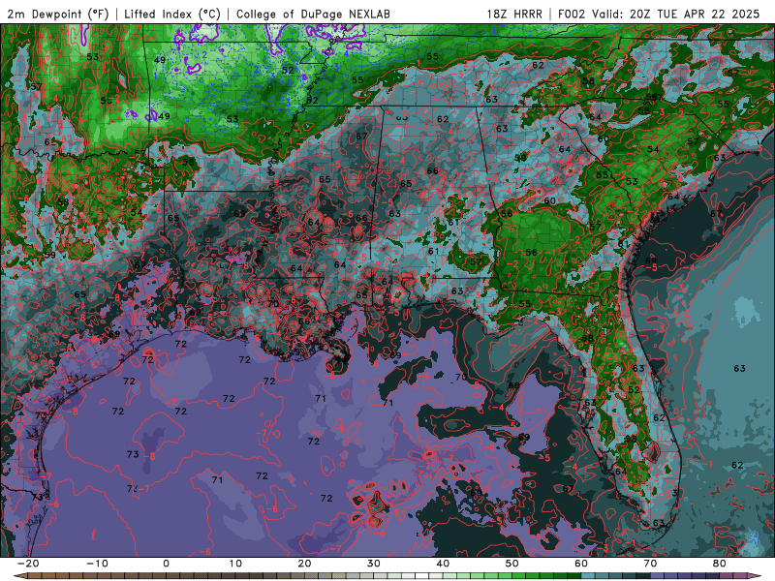Click the "18Z HRRR" model run label
The image size is (775, 581).
[x=514, y=14]
